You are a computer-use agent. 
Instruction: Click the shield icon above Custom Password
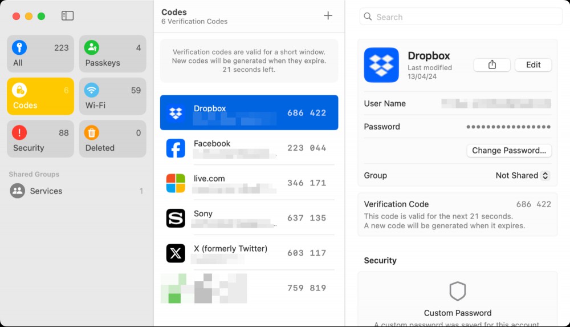tap(457, 291)
